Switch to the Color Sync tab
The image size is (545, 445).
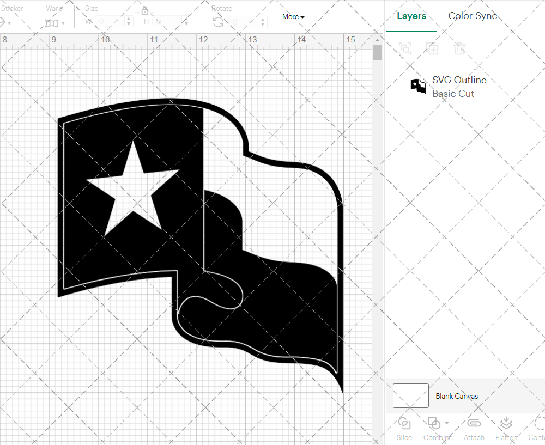[473, 16]
